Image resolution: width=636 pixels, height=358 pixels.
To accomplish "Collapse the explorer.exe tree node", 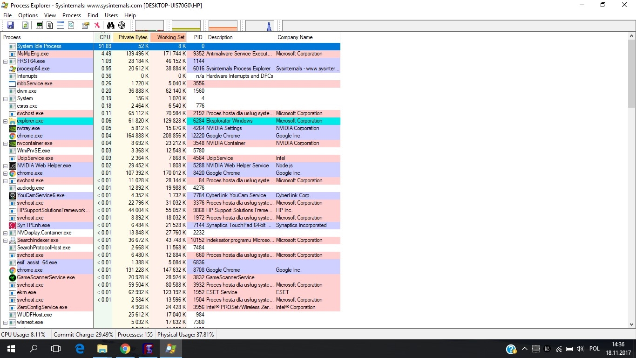I will (x=6, y=121).
